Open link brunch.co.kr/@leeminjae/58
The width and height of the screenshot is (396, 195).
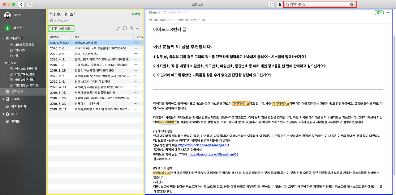[213, 154]
